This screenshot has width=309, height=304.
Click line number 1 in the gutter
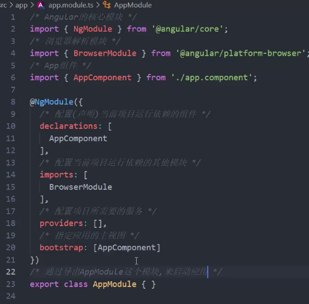click(13, 17)
